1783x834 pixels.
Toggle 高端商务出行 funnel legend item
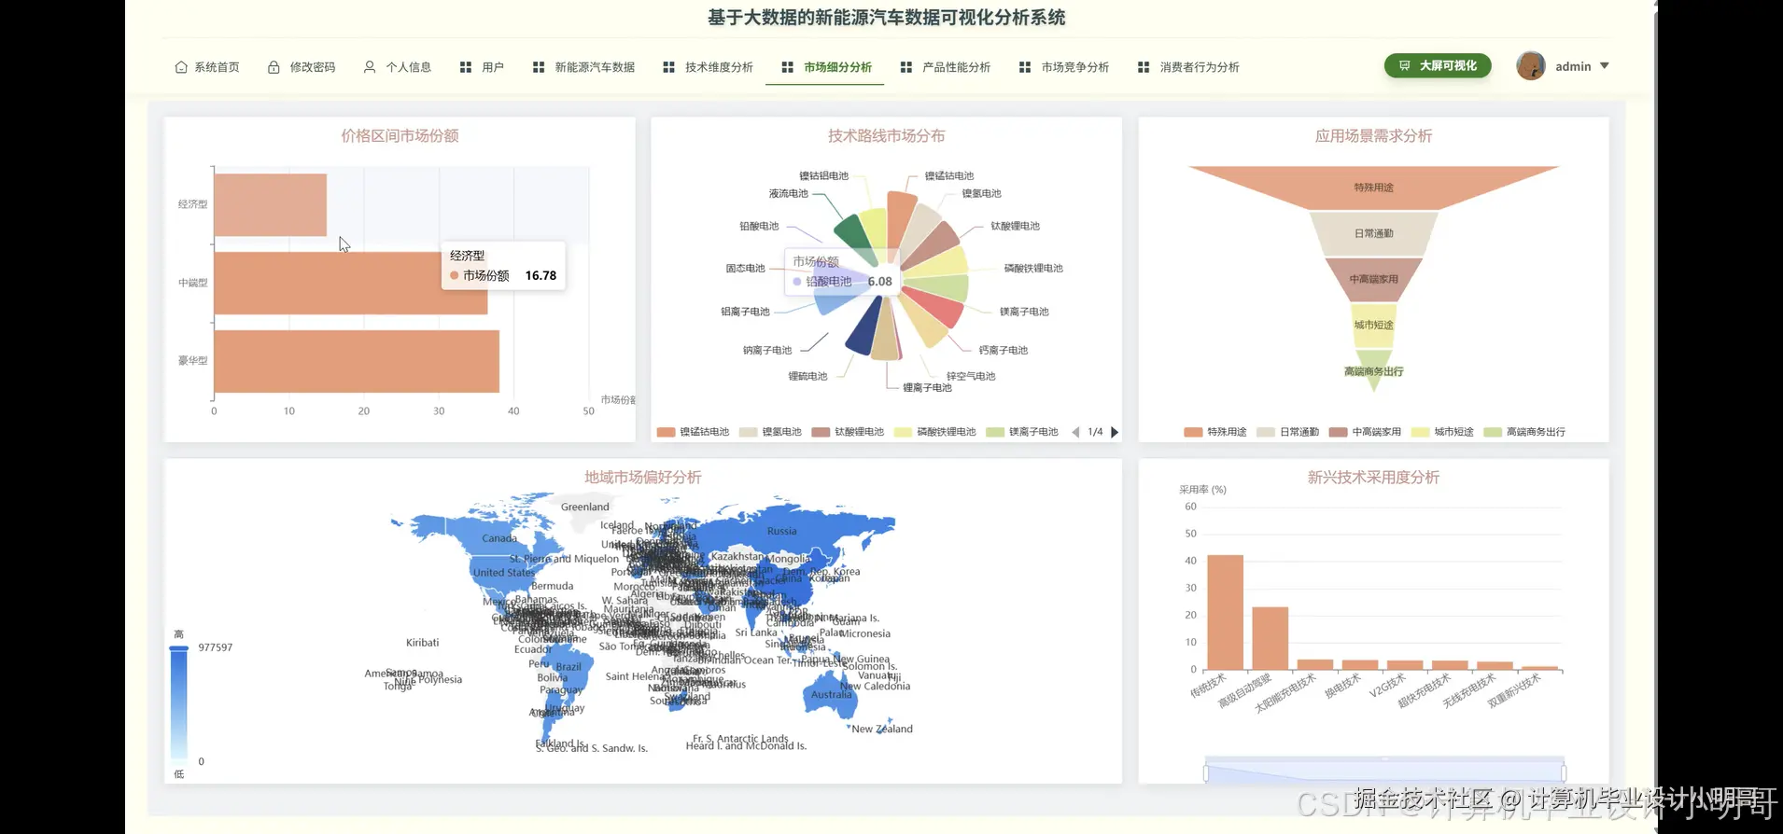(1525, 432)
